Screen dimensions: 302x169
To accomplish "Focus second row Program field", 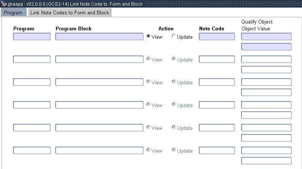I will 32,60.
